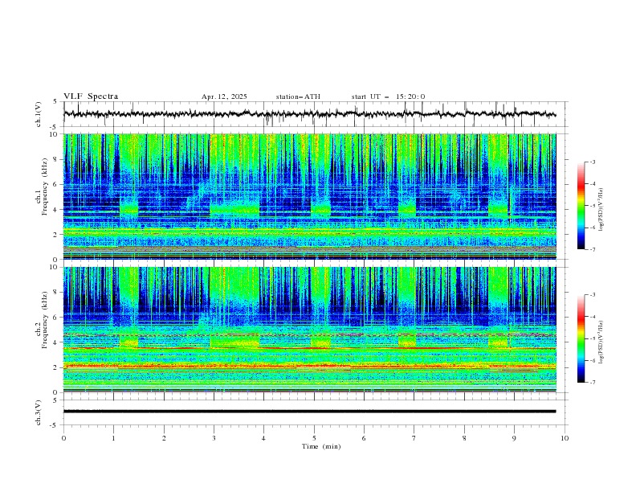Click the "8" kHz tick of ch.1 spectrogram
Image resolution: width=636 pixels, height=492 pixels.
click(x=57, y=159)
